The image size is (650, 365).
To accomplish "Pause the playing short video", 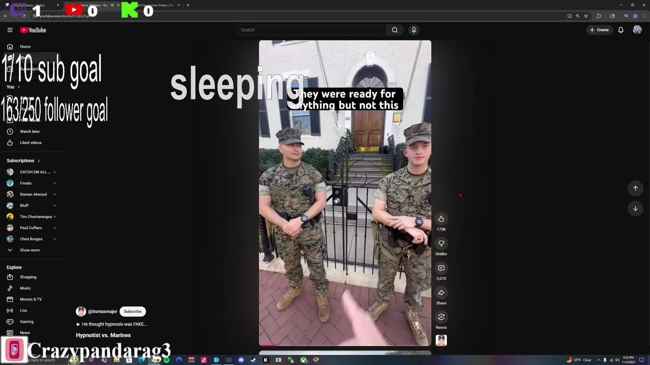I will [x=345, y=193].
